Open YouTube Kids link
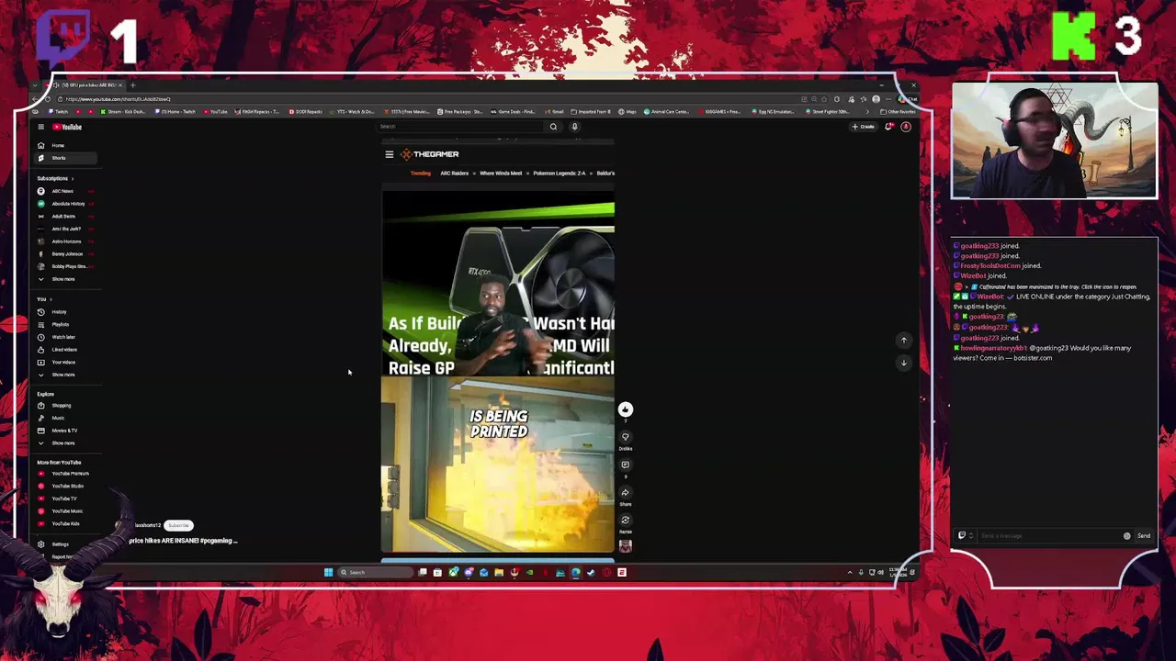 (64, 523)
